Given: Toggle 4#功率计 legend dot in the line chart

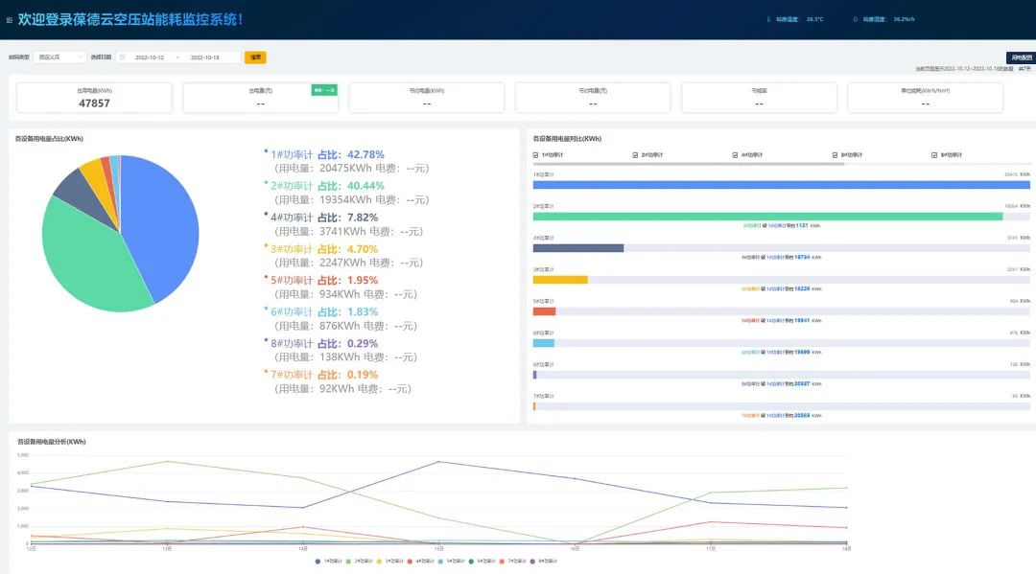Looking at the screenshot, I should (410, 561).
